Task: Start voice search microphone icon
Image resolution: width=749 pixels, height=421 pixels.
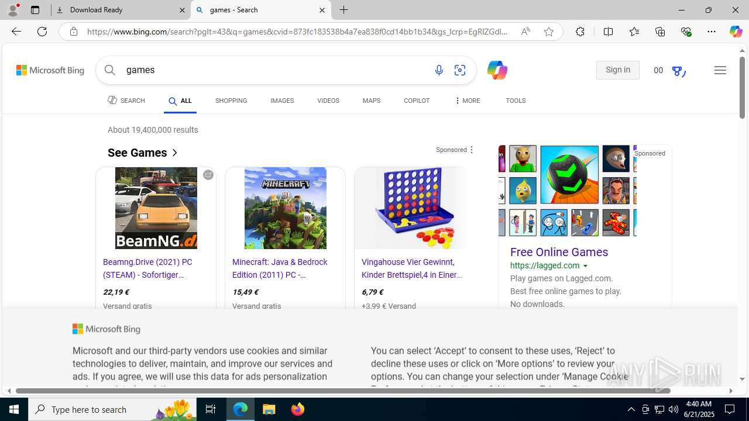Action: click(439, 70)
